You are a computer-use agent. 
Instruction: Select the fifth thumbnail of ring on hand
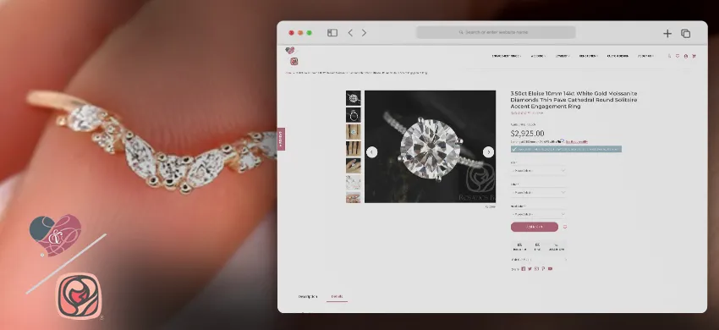click(x=353, y=166)
